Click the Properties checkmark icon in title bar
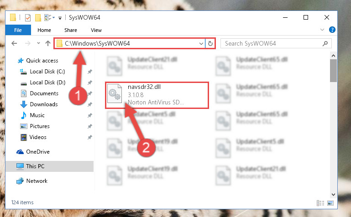This screenshot has width=351, height=217. pos(28,18)
